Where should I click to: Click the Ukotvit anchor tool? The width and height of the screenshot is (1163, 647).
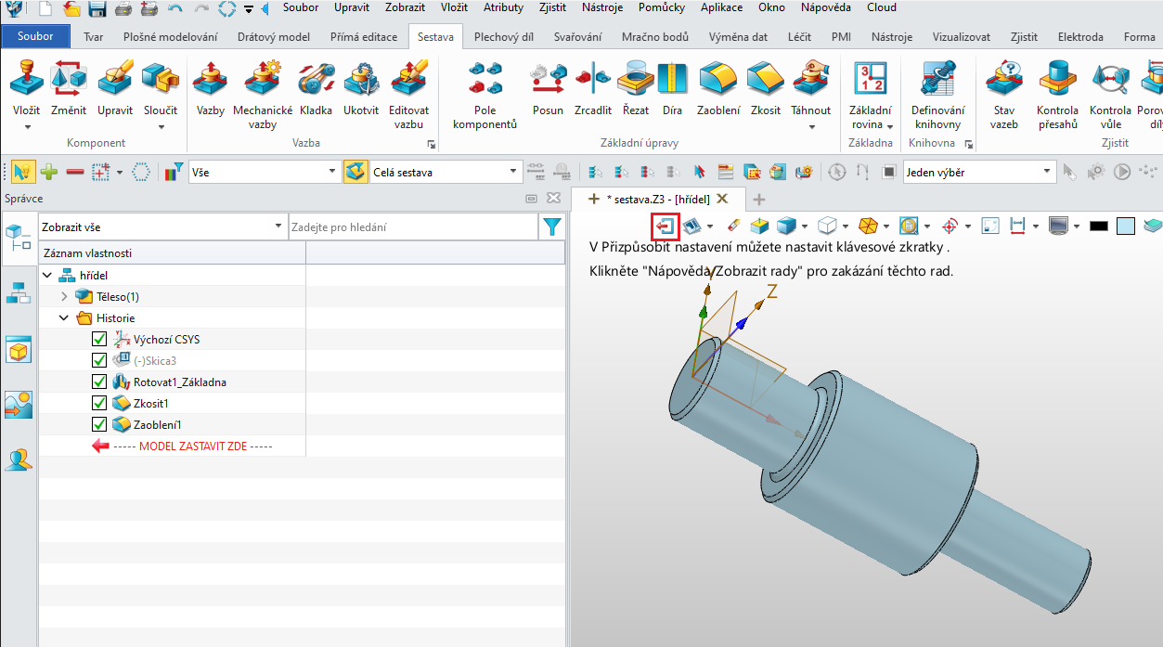pyautogui.click(x=361, y=88)
